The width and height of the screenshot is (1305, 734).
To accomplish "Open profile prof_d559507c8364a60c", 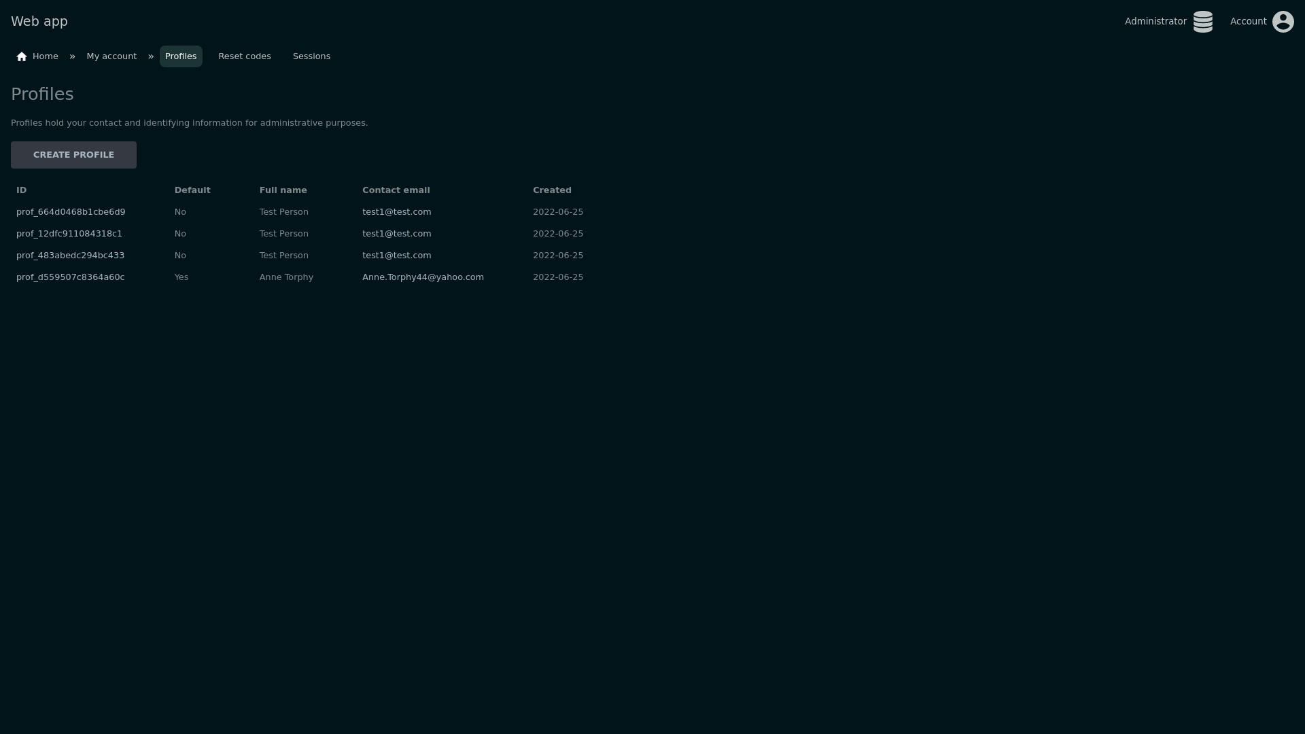I will tap(70, 277).
